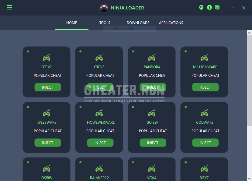Image resolution: width=252 pixels, height=181 pixels.
Task: Click the vertical scrollbar thumb
Action: pyautogui.click(x=249, y=80)
